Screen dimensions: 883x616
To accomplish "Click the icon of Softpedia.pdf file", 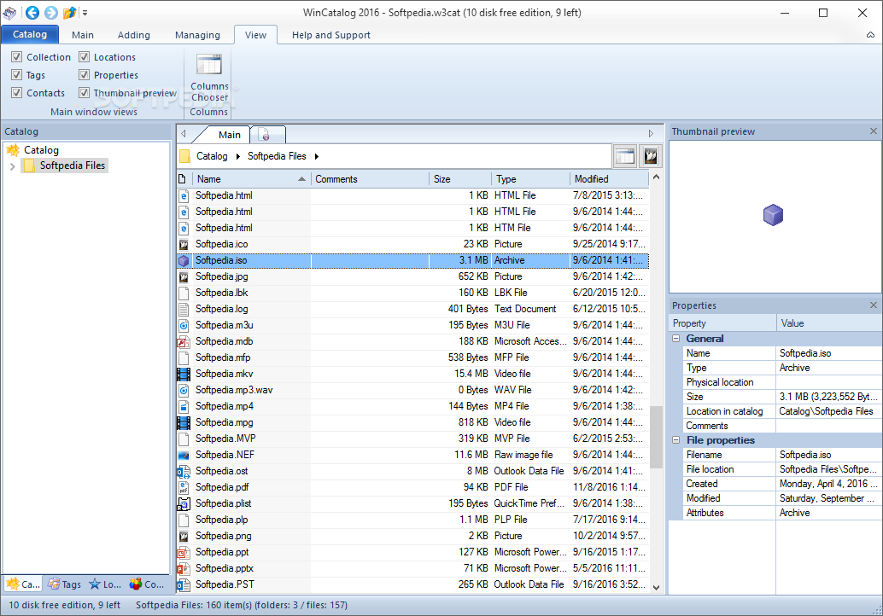I will pos(184,488).
